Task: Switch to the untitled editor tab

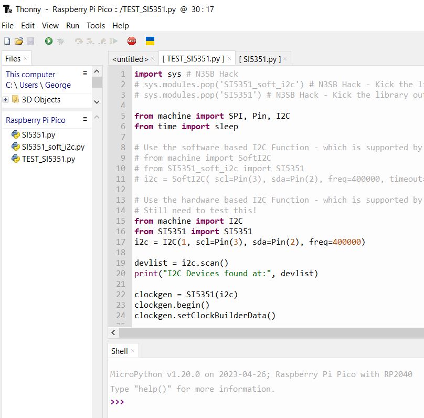Action: click(x=130, y=59)
